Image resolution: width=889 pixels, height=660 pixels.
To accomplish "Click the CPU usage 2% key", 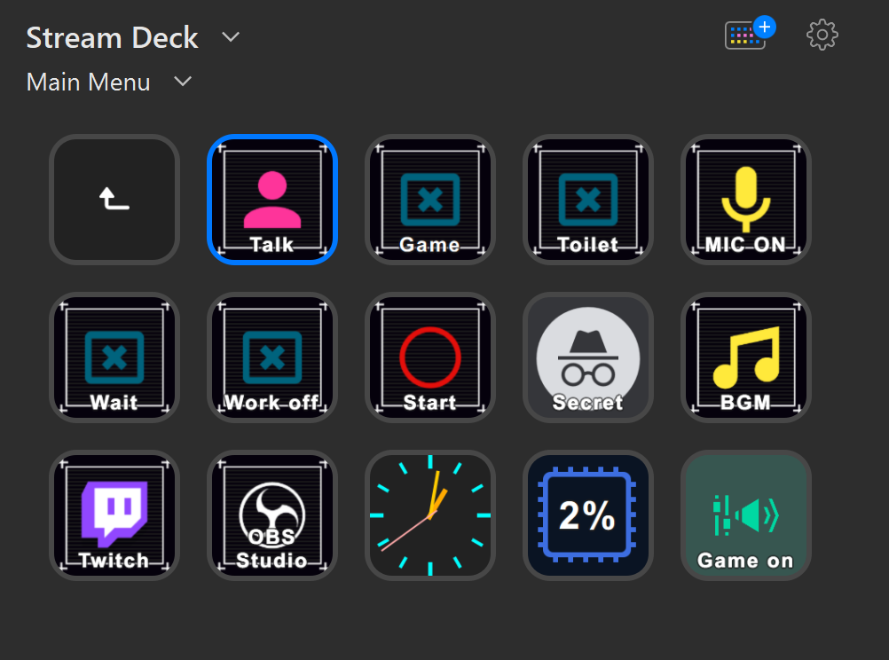I will tap(588, 515).
